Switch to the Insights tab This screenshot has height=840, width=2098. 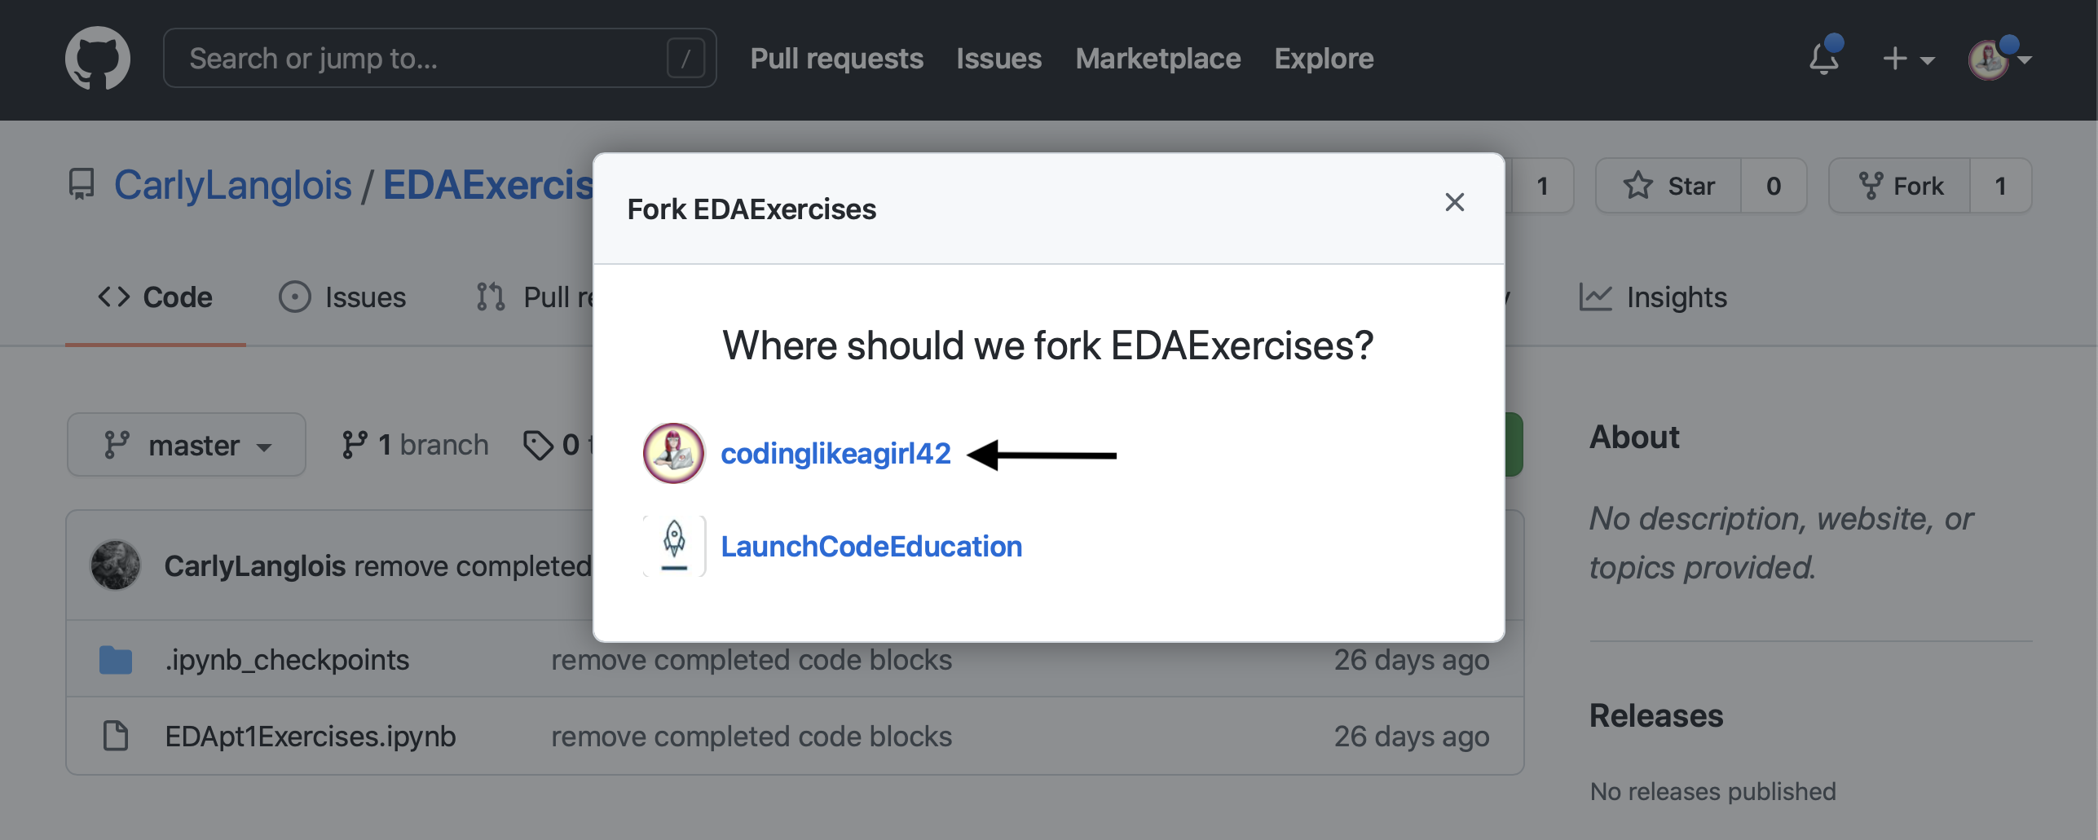click(x=1653, y=297)
